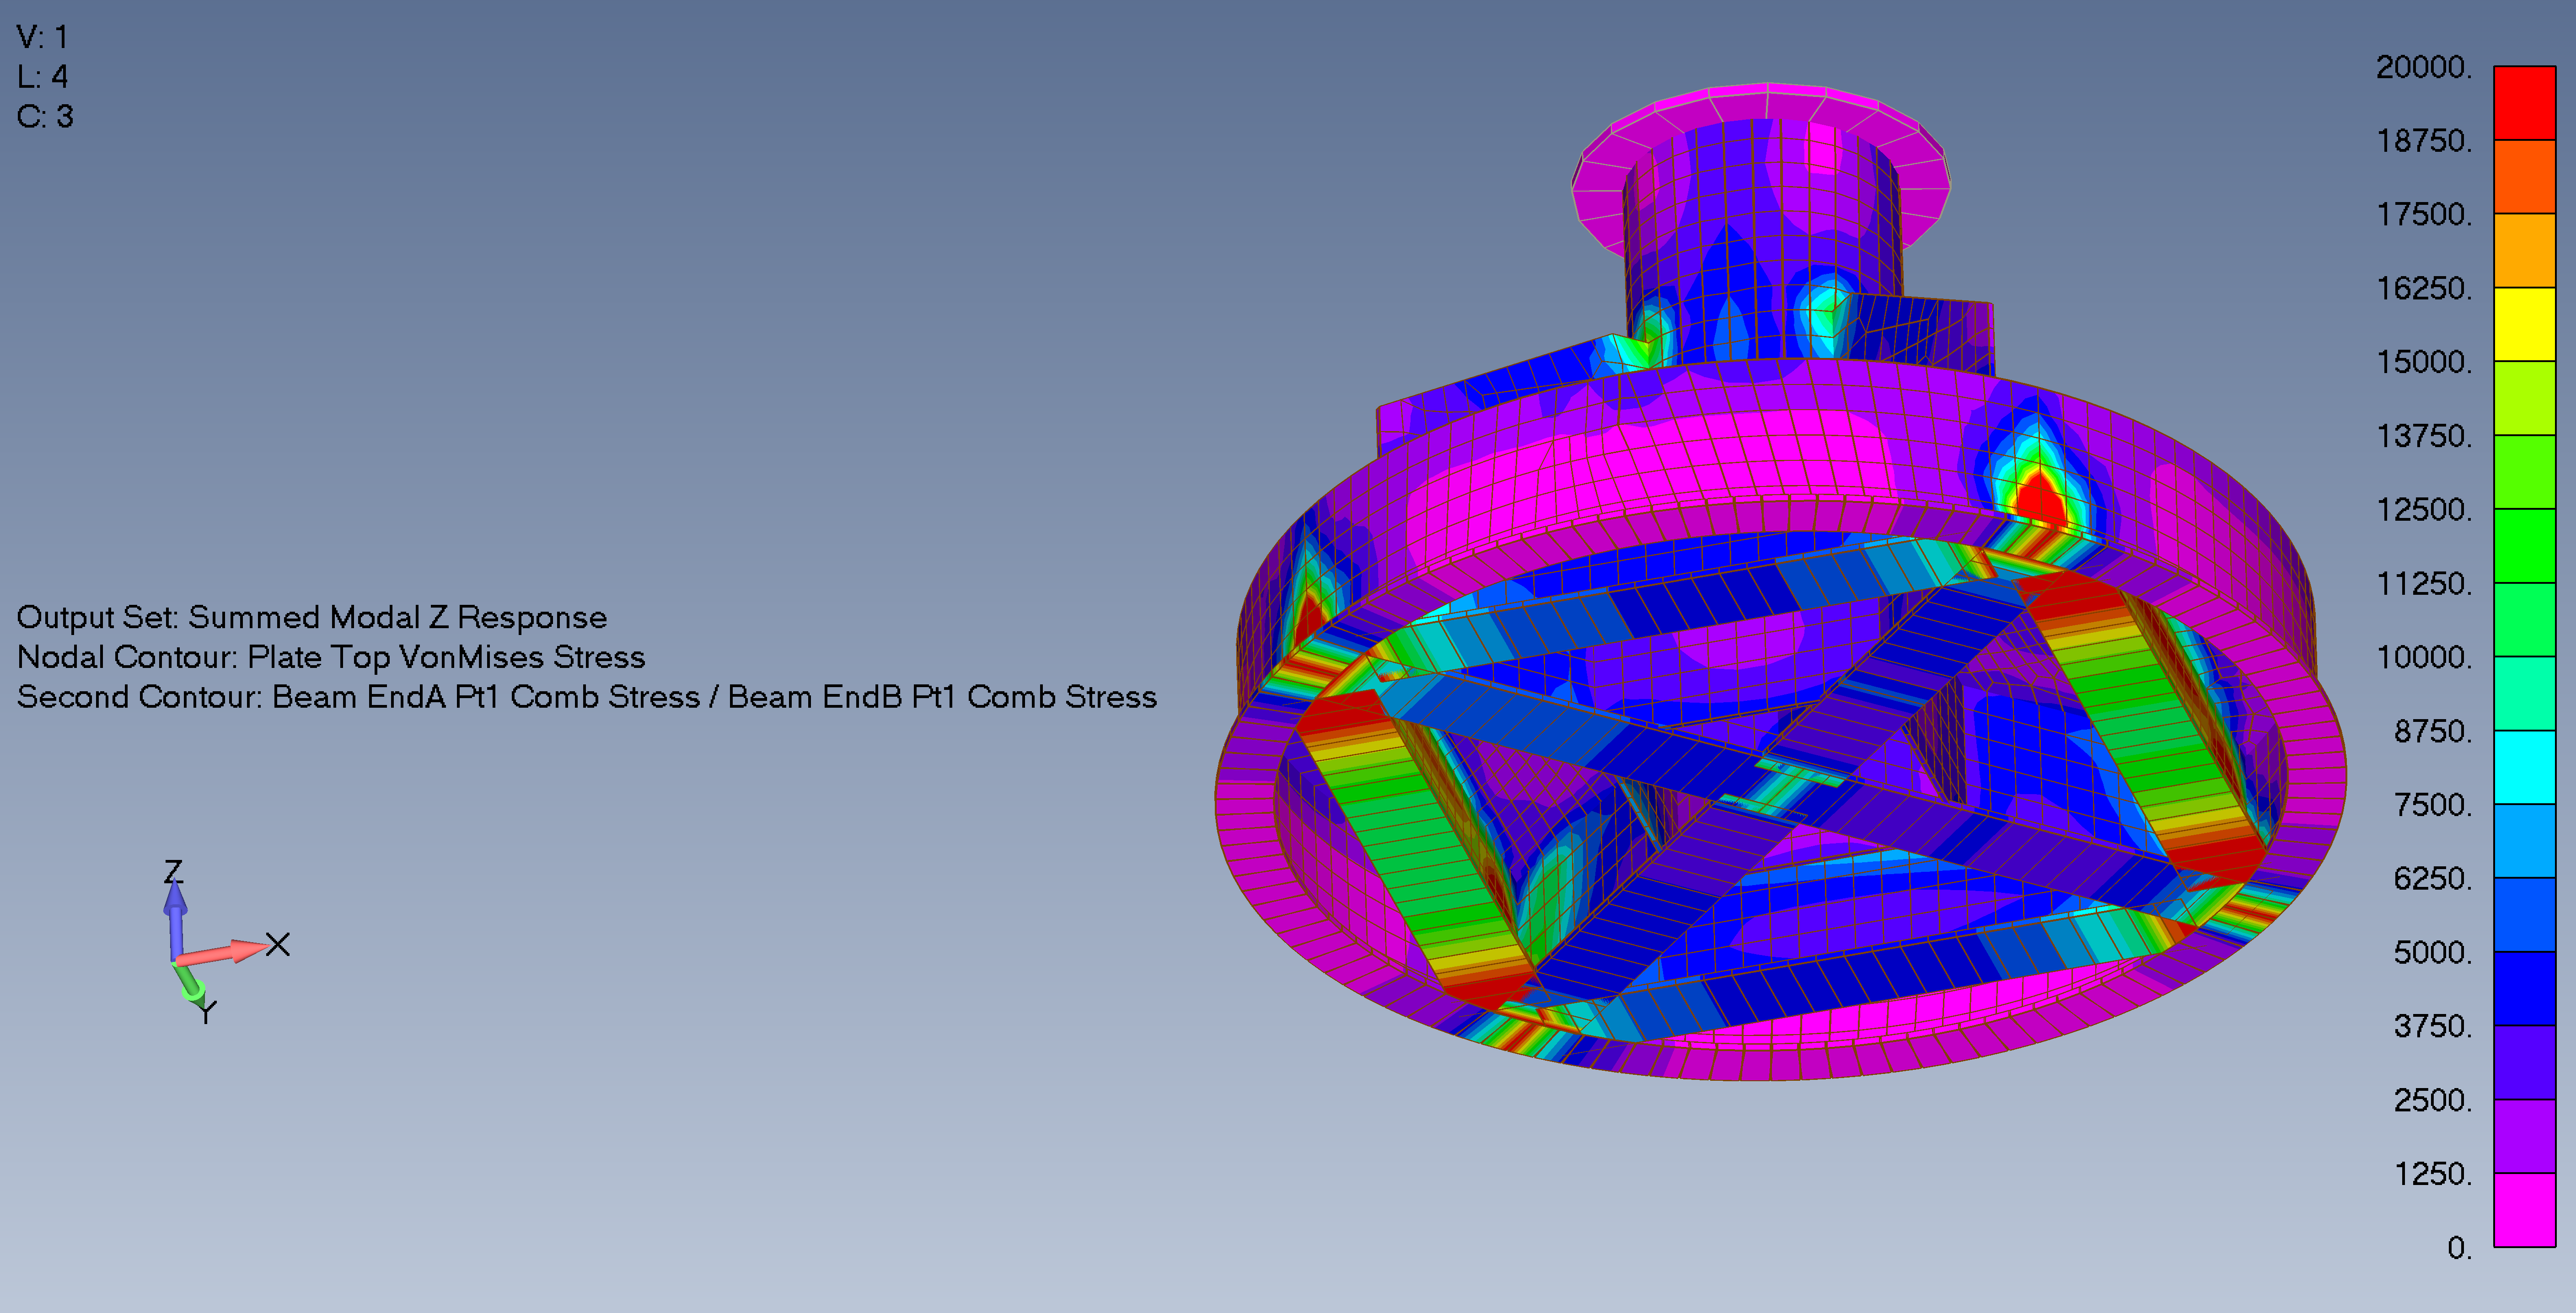Select the 'Nodal Contour: Plate Top VonMises Stress' label
Image resolution: width=2576 pixels, height=1313 pixels.
click(x=331, y=657)
